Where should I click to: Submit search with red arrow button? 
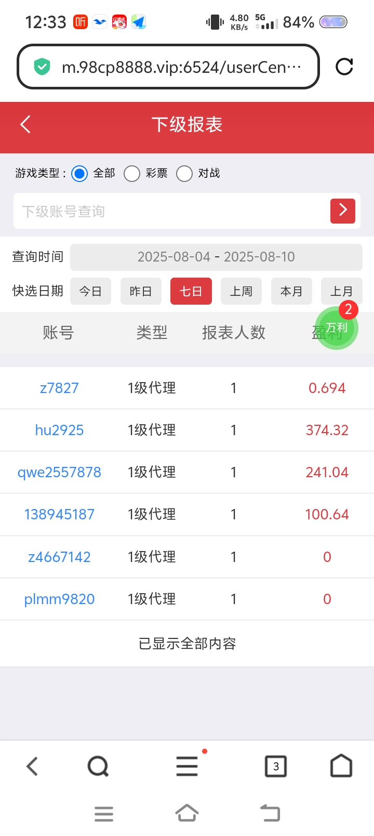[342, 211]
